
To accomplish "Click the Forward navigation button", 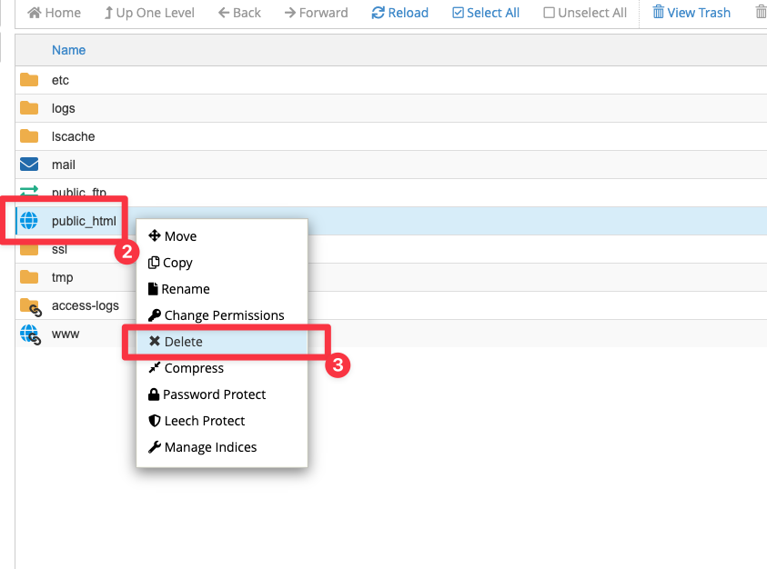I will point(316,13).
